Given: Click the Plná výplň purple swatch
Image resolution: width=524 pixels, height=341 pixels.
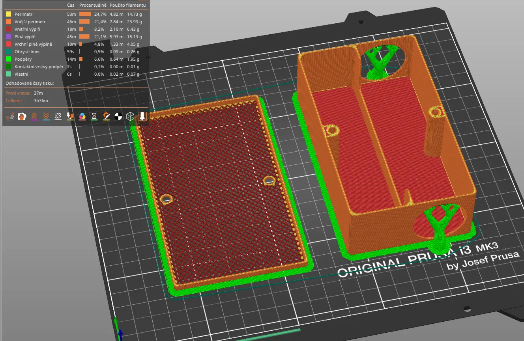Looking at the screenshot, I should click(8, 37).
